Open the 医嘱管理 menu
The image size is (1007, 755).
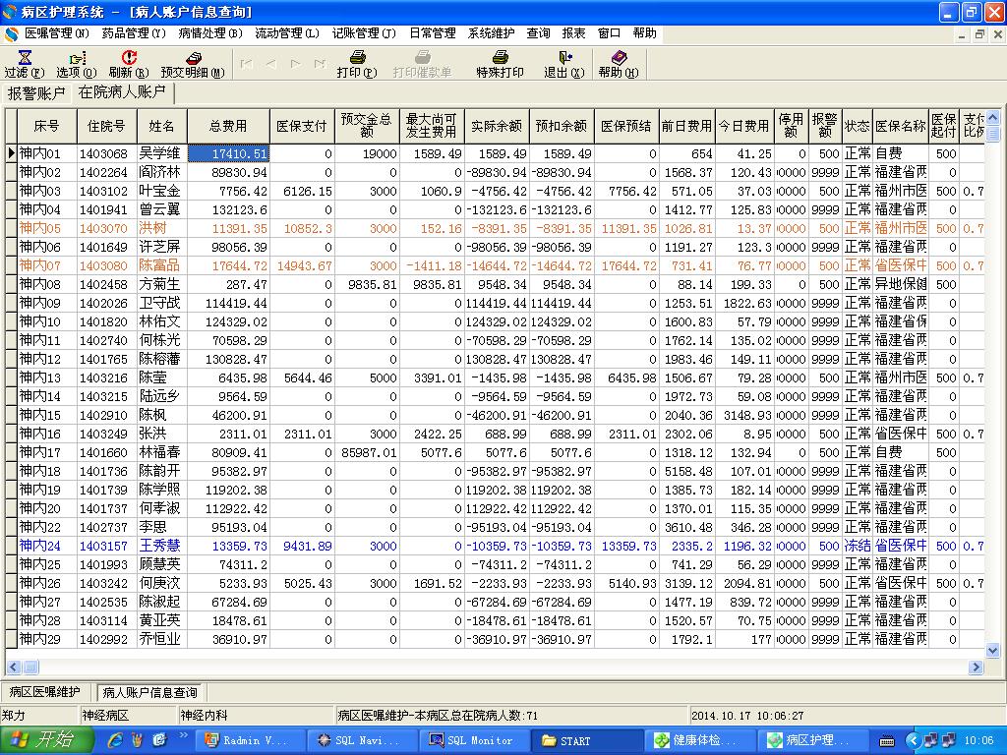(x=56, y=33)
